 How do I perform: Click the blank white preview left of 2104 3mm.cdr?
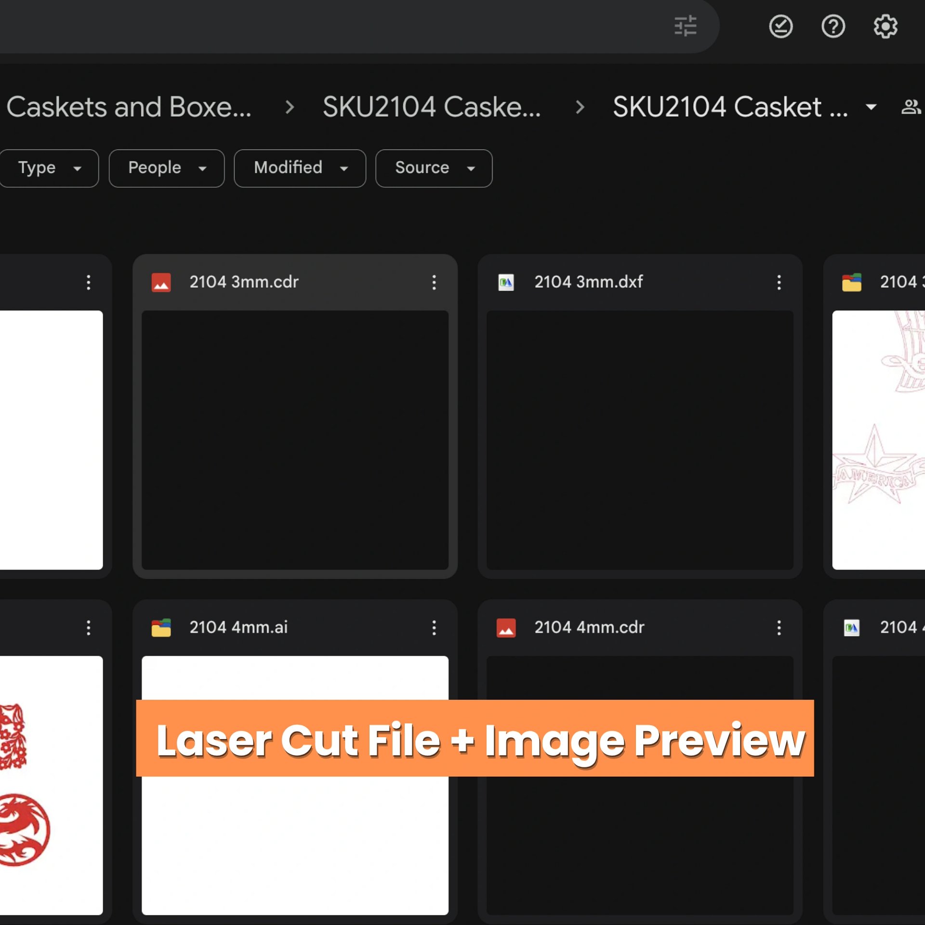pos(51,440)
